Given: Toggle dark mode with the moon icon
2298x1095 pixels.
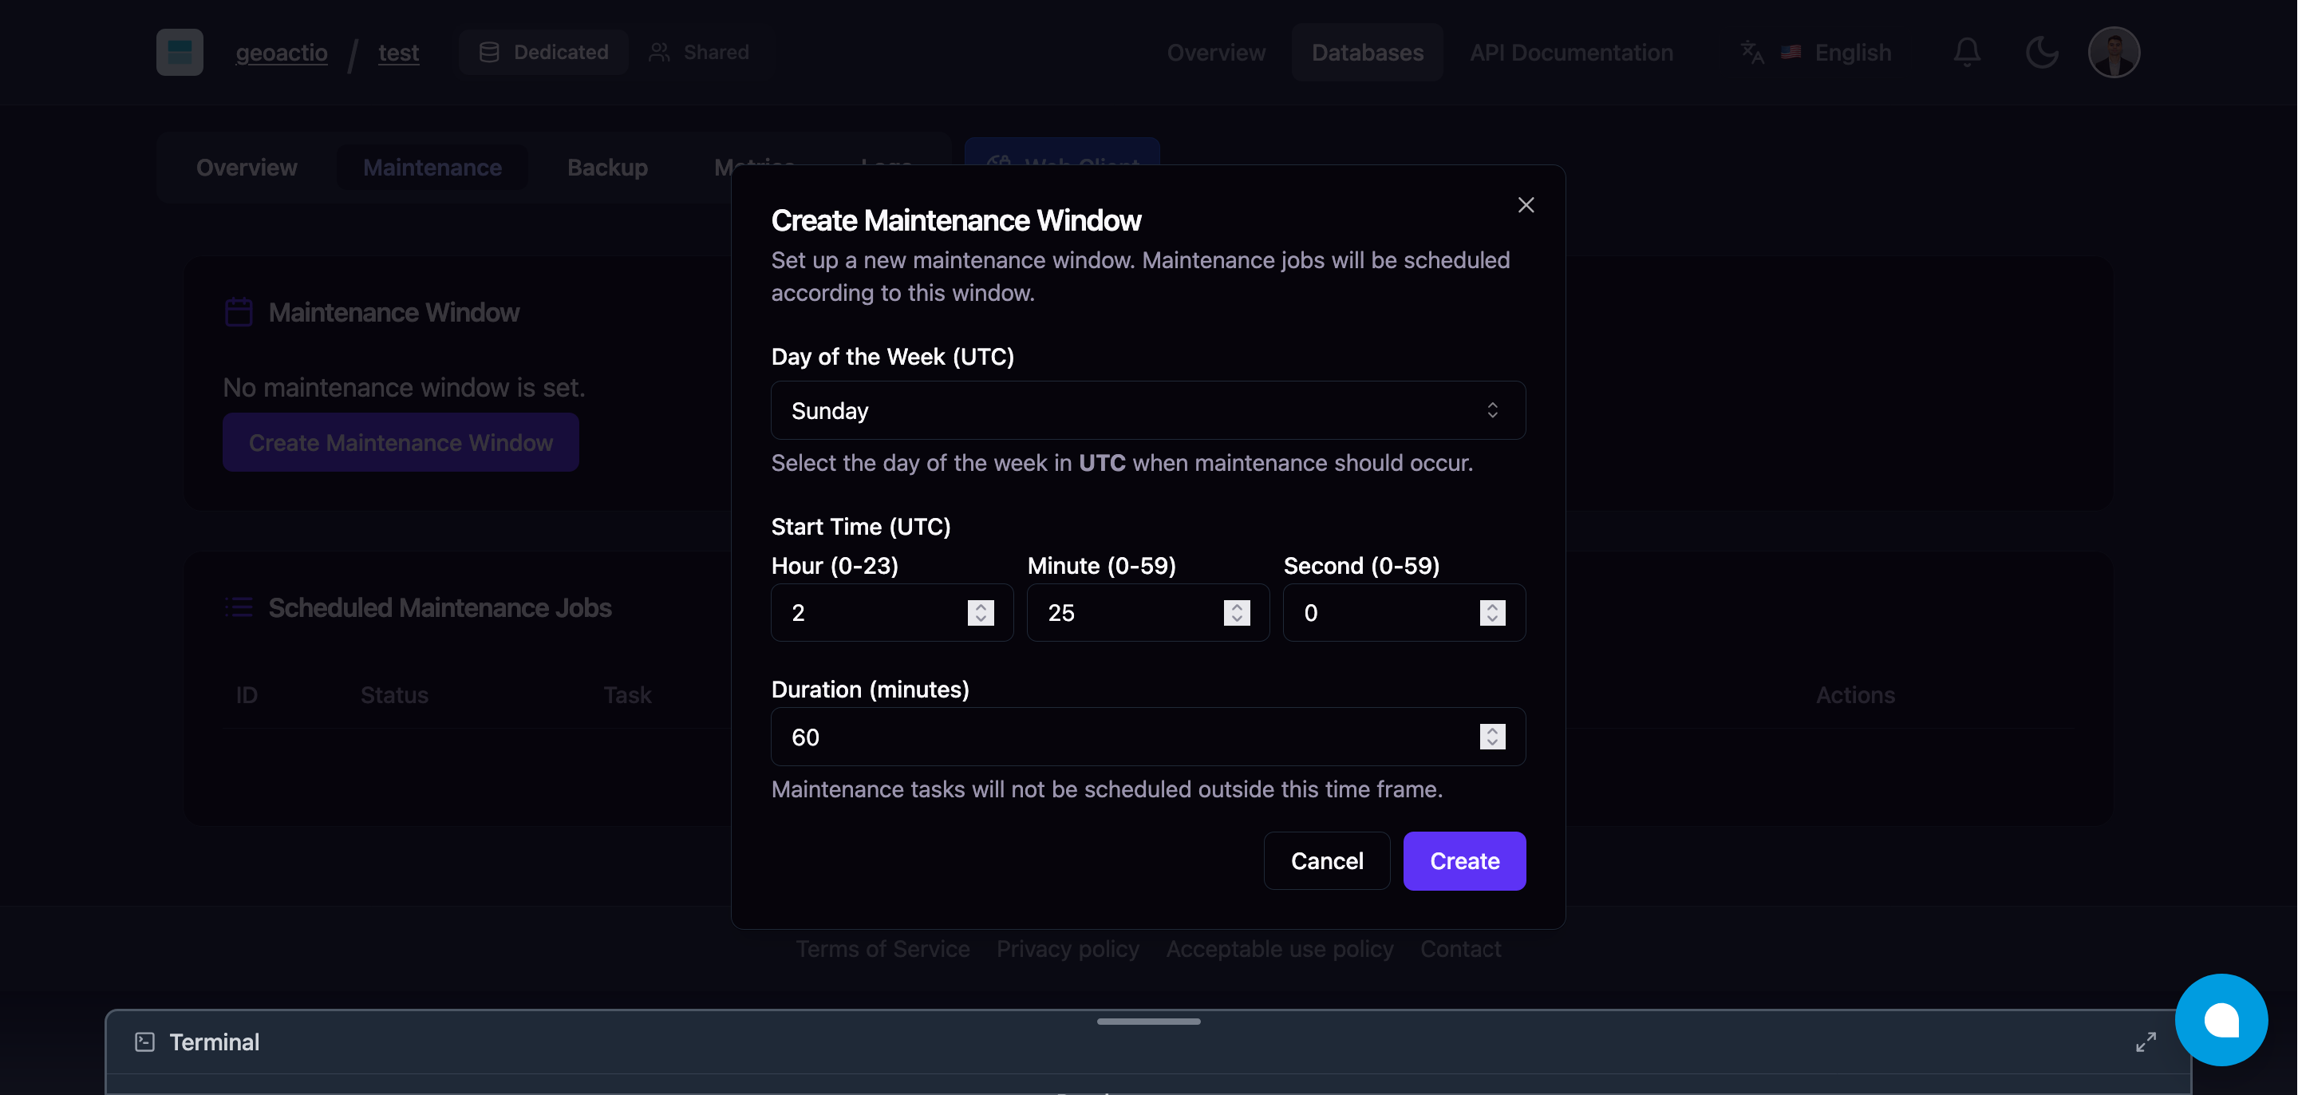Looking at the screenshot, I should [x=2042, y=52].
